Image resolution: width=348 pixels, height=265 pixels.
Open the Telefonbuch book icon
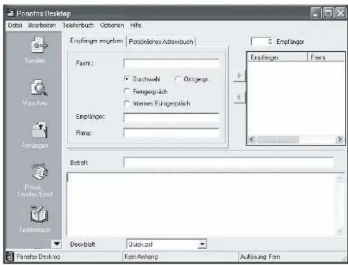click(39, 214)
